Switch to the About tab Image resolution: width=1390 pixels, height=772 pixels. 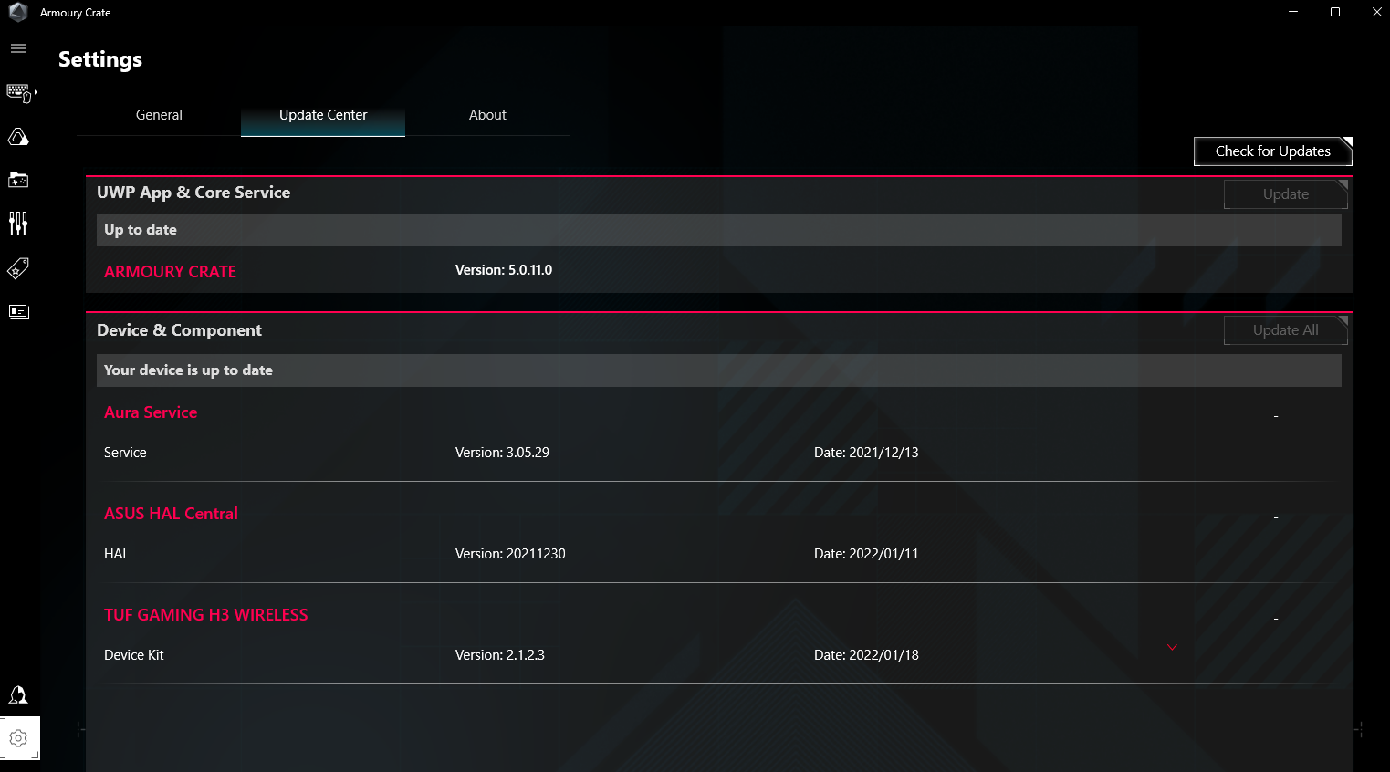487,115
